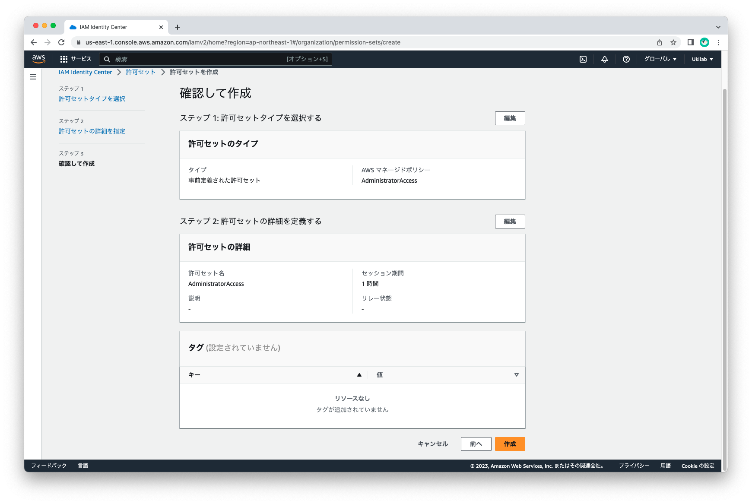Open the サービス grid menu icon
752x504 pixels.
coord(64,59)
